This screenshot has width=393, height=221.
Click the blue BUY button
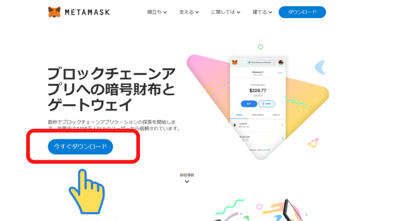[x=249, y=104]
